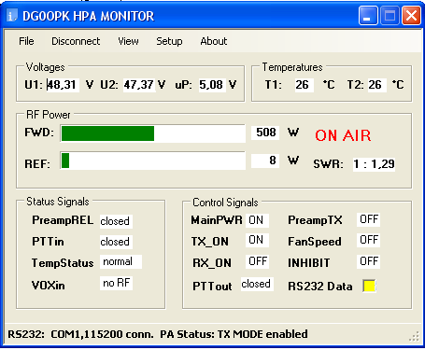425x350 pixels.
Task: Click the PTTout state field 'closed'
Action: click(257, 284)
